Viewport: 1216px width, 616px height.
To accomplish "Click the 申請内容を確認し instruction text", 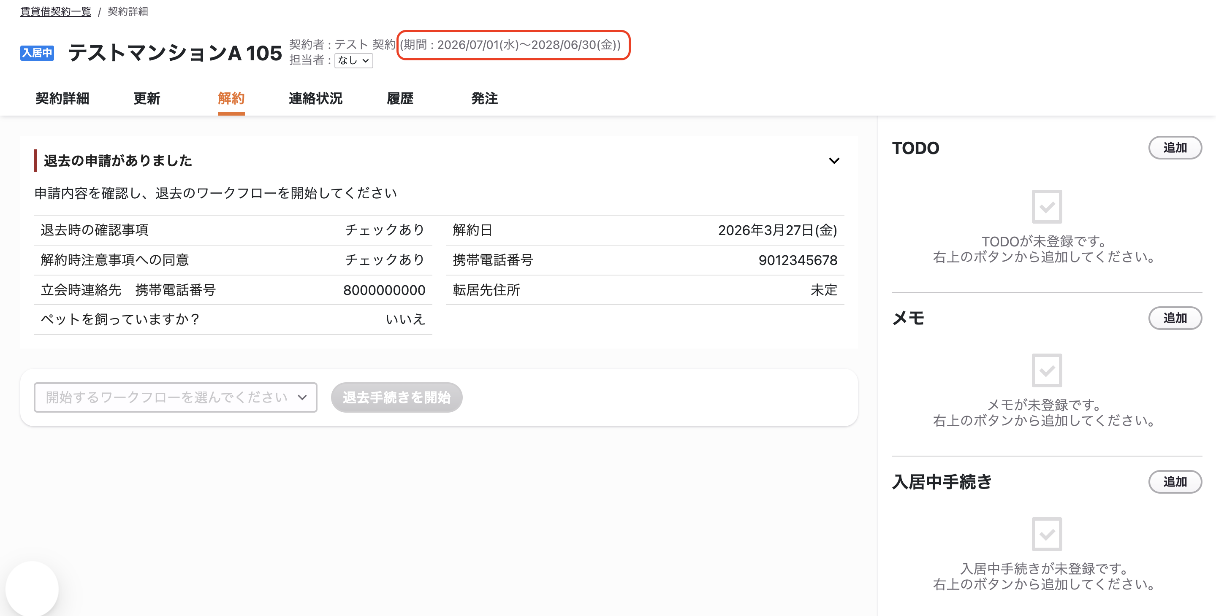I will pos(216,193).
